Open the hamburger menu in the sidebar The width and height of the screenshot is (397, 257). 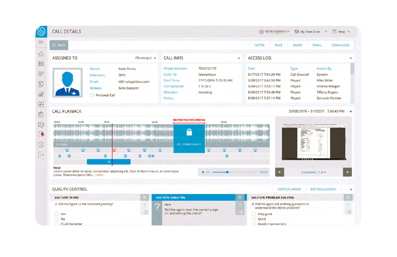41,42
